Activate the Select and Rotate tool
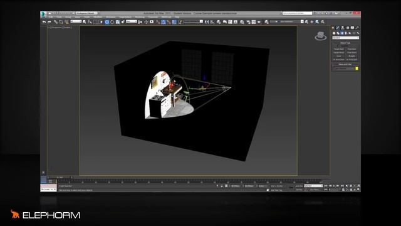The image size is (401, 226). click(112, 22)
